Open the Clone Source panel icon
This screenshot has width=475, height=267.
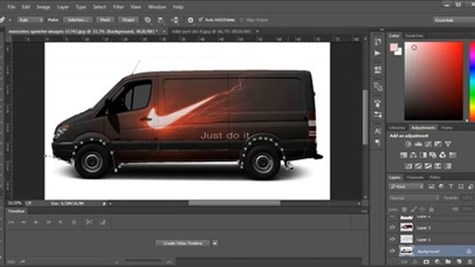[x=378, y=87]
